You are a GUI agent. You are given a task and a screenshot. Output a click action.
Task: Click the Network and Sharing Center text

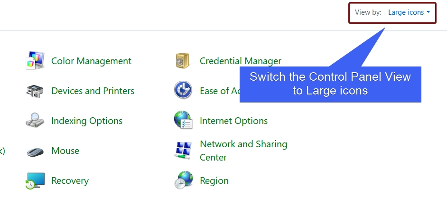(243, 151)
